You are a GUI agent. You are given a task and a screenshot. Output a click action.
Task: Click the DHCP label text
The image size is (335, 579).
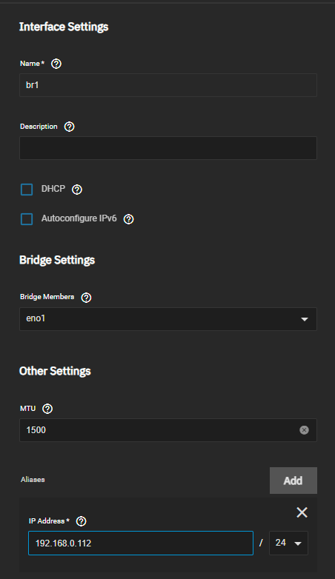53,189
